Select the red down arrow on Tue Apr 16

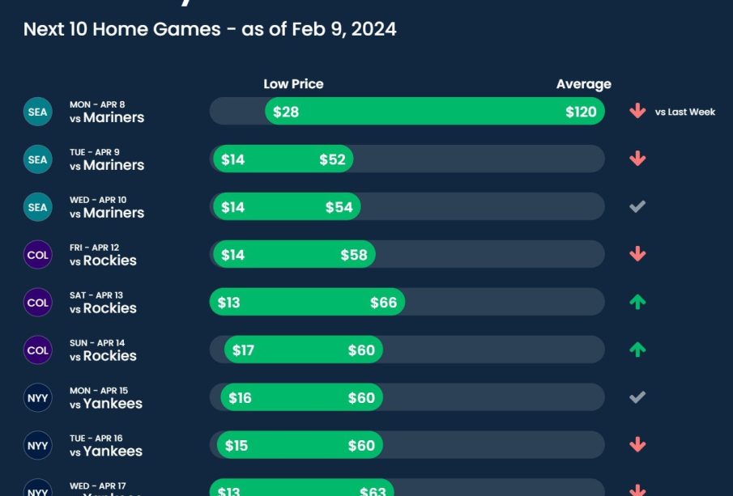click(637, 445)
